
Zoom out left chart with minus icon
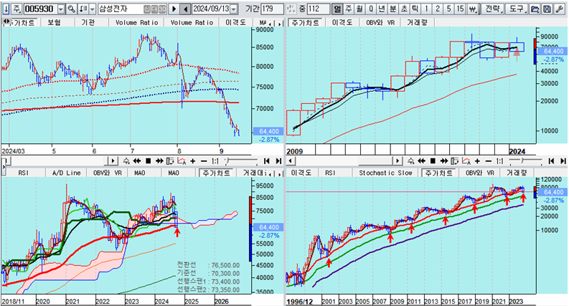click(204, 161)
